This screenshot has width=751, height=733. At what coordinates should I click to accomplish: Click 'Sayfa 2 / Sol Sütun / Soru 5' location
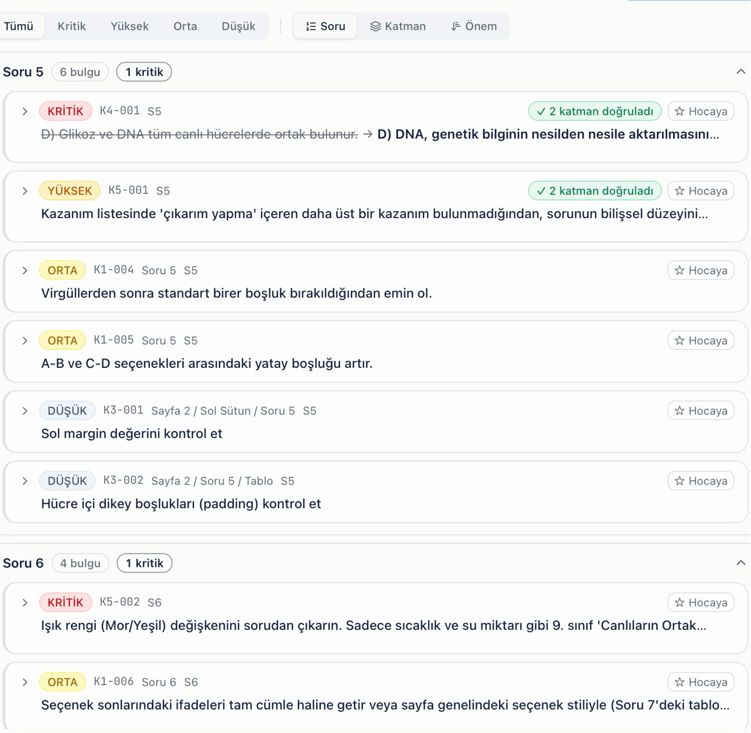223,411
